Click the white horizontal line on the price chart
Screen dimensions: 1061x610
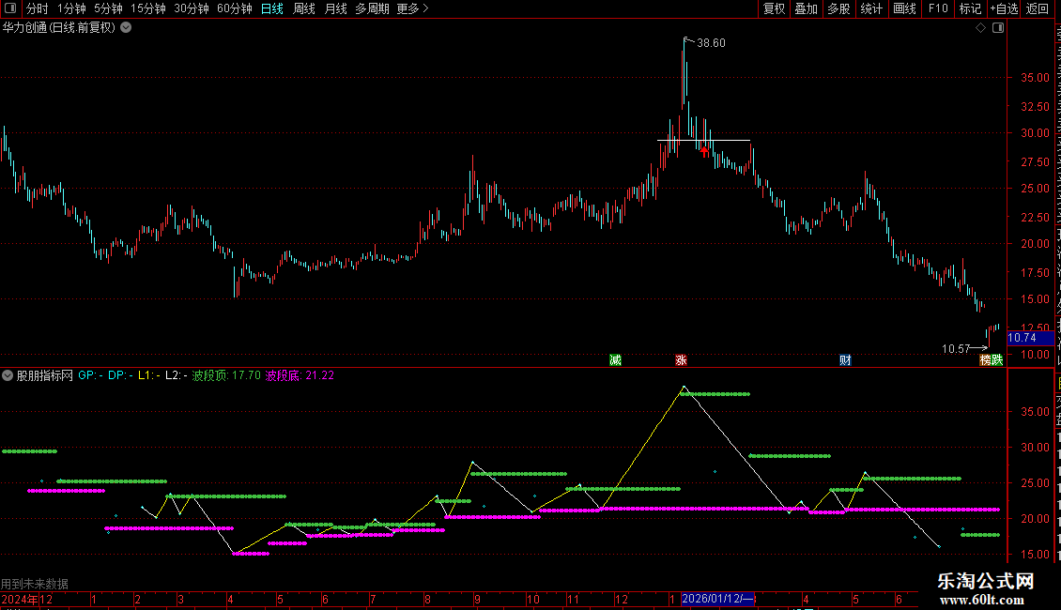click(703, 141)
